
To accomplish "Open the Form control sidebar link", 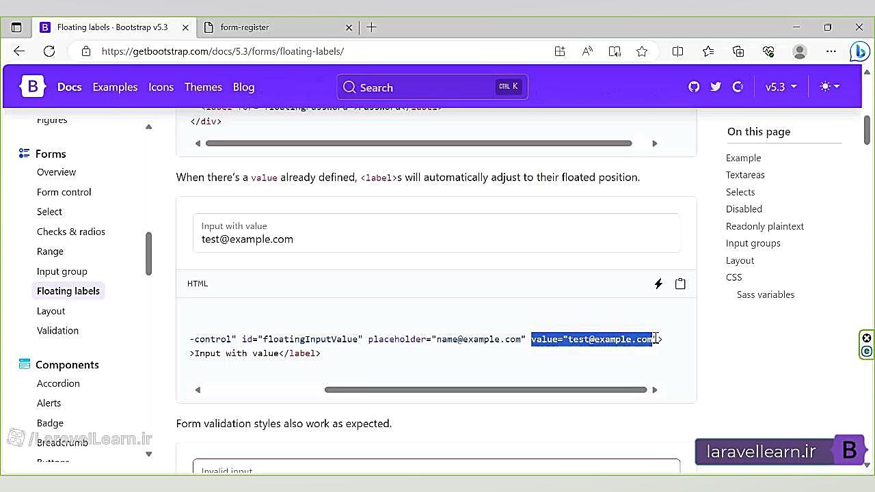I will (64, 192).
